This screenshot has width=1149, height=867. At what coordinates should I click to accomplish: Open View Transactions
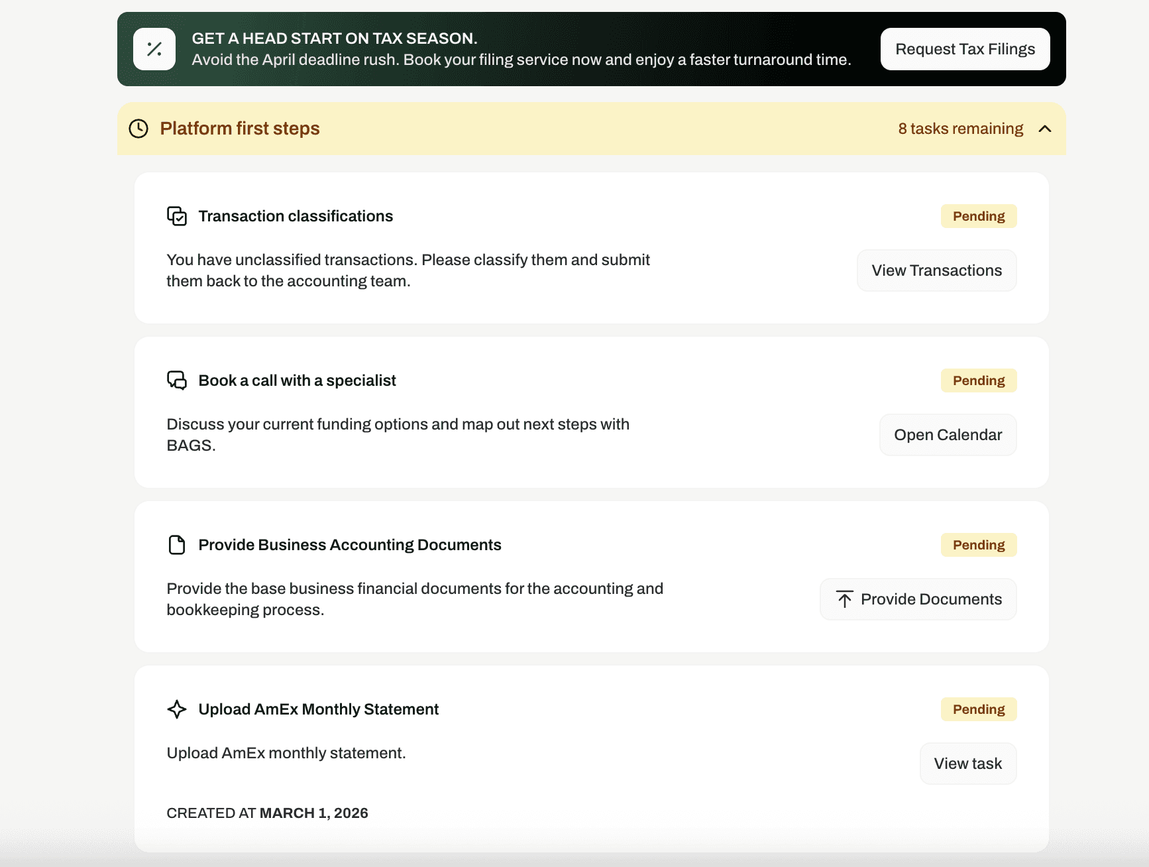pyautogui.click(x=937, y=270)
